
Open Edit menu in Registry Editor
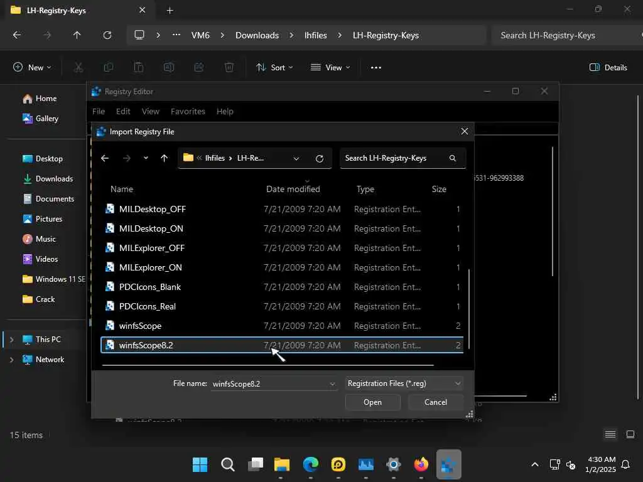click(123, 112)
